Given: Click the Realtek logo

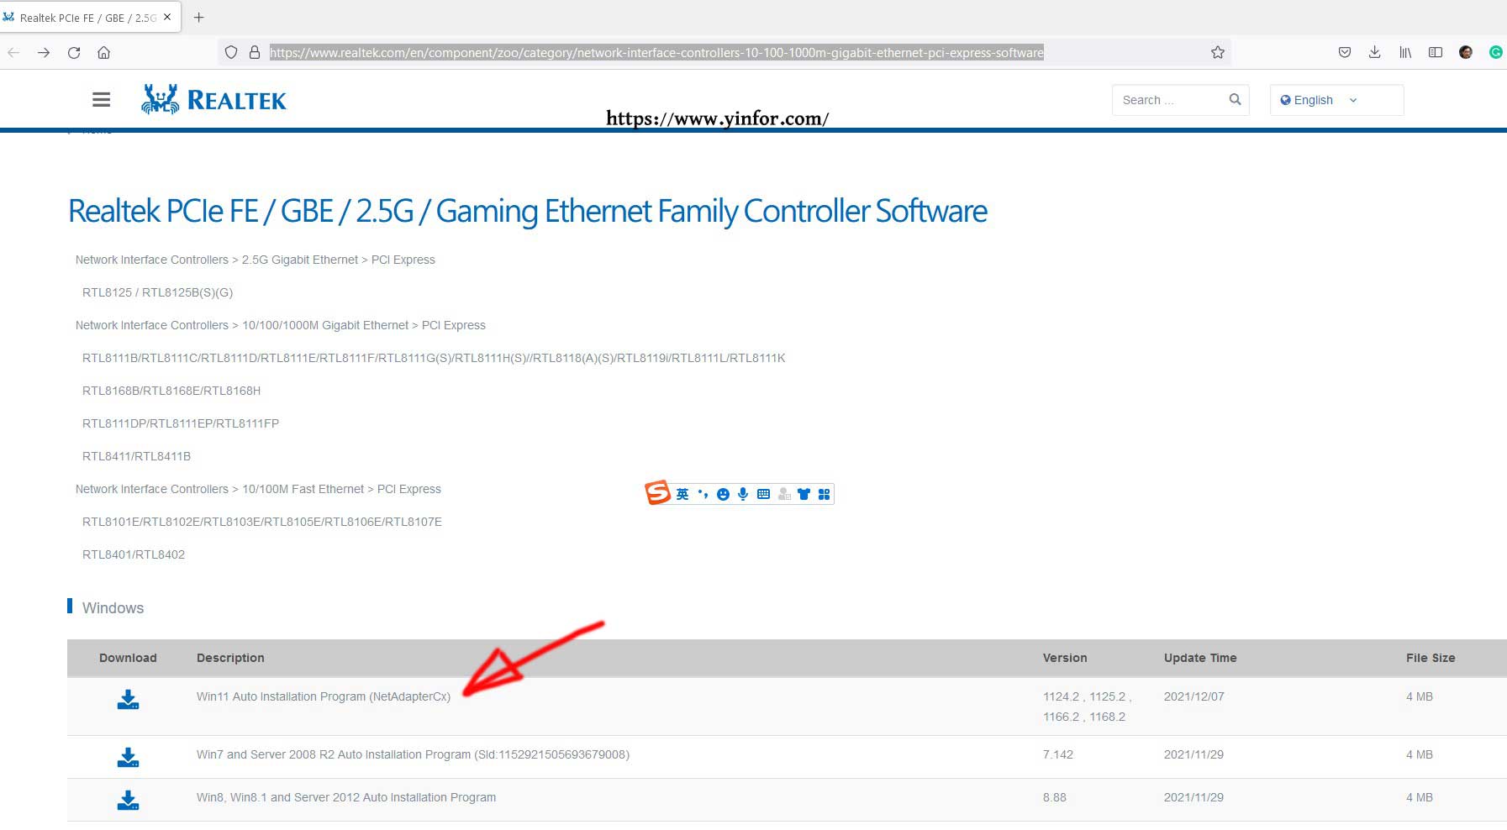Looking at the screenshot, I should point(213,100).
